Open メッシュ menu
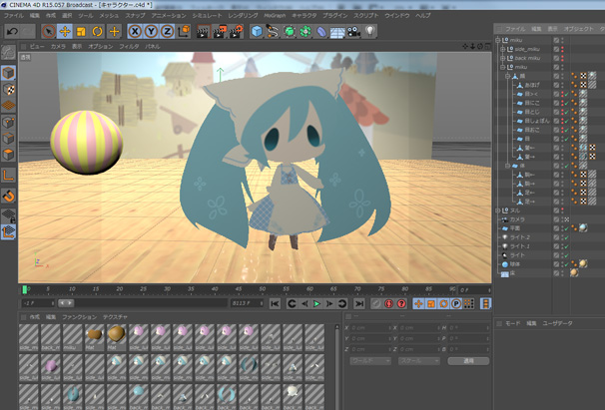Viewport: 605px width, 410px height. [x=109, y=15]
